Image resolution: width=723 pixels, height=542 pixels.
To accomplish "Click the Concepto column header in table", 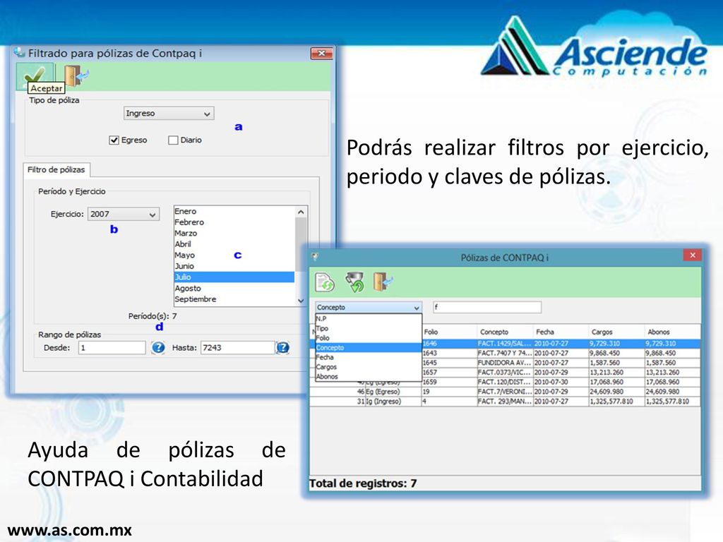I will [x=505, y=332].
